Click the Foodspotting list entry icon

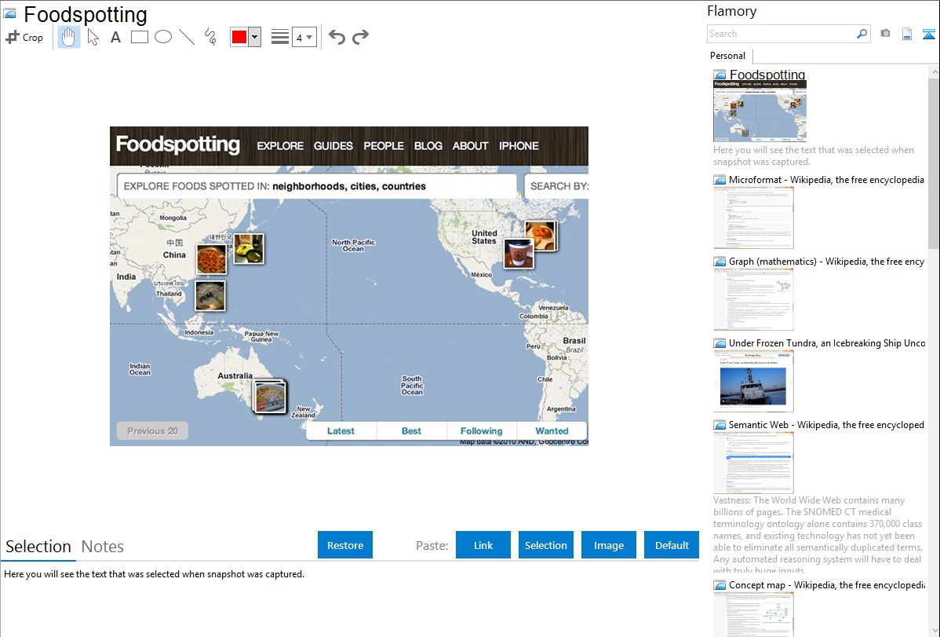click(x=720, y=75)
